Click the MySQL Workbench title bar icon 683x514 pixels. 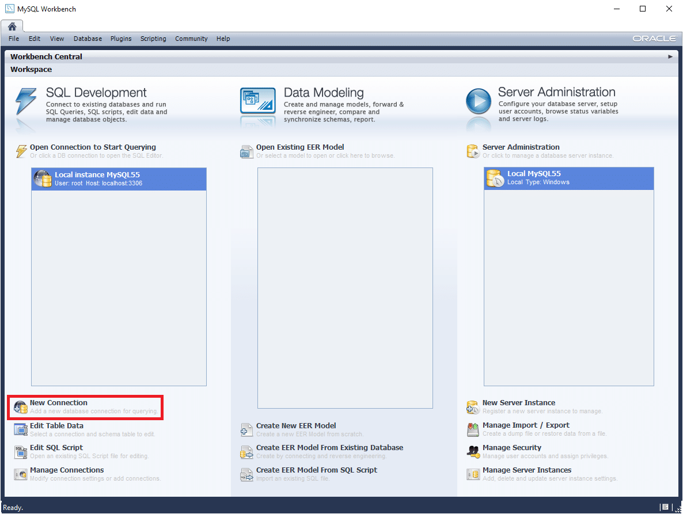click(9, 9)
